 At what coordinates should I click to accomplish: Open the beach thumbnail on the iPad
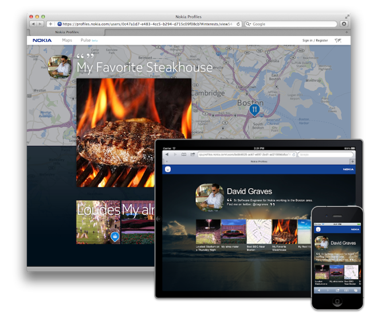click(x=304, y=232)
